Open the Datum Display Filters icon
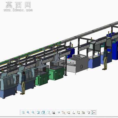The image size is (118, 118). tap(64, 112)
